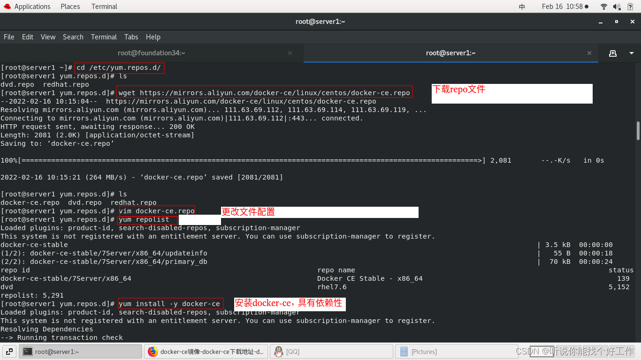Click the '70 kB 00:00:24' download stat
Screen dimensions: 641x360
click(581, 262)
